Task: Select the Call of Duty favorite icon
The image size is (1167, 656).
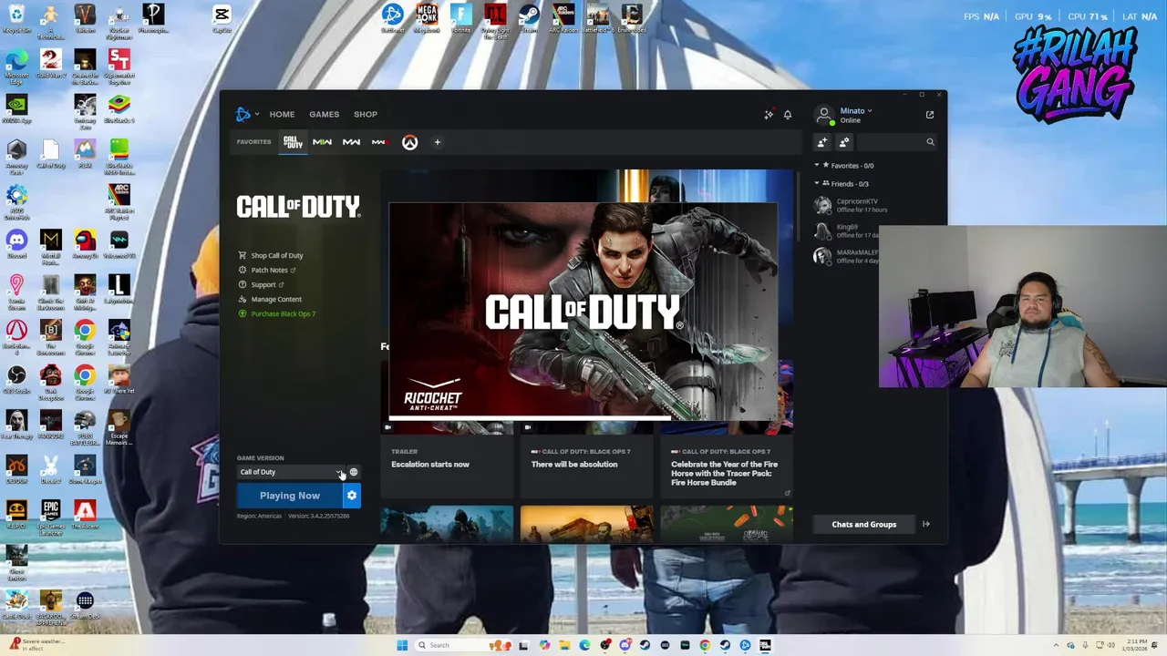Action: tap(293, 142)
